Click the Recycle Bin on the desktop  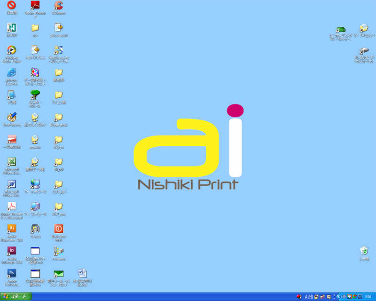click(x=364, y=251)
